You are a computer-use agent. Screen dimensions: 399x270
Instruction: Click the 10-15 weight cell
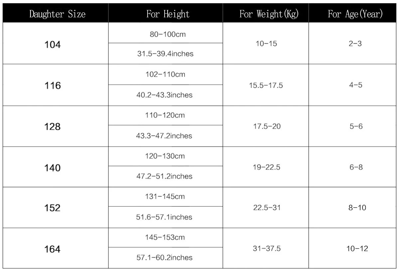click(266, 44)
